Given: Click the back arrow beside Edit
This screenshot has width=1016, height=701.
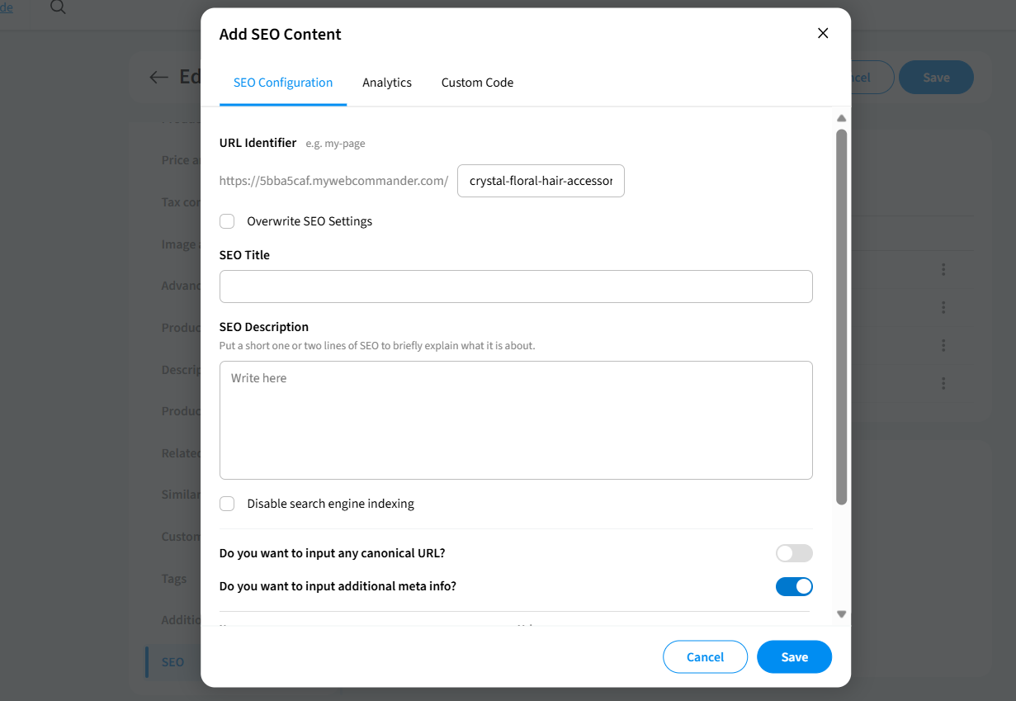Looking at the screenshot, I should (158, 78).
